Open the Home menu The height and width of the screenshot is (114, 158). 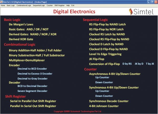point(3,6)
